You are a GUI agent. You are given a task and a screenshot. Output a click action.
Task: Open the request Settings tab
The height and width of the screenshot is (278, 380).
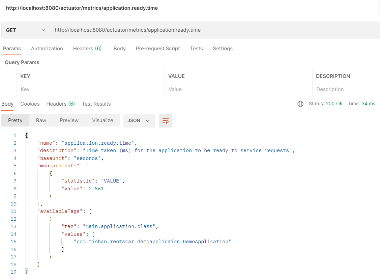[223, 49]
